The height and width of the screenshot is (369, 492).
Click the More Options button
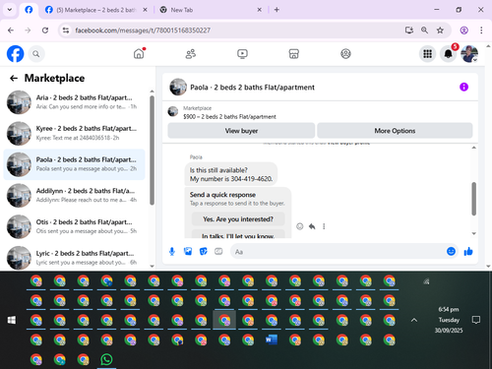(x=395, y=131)
